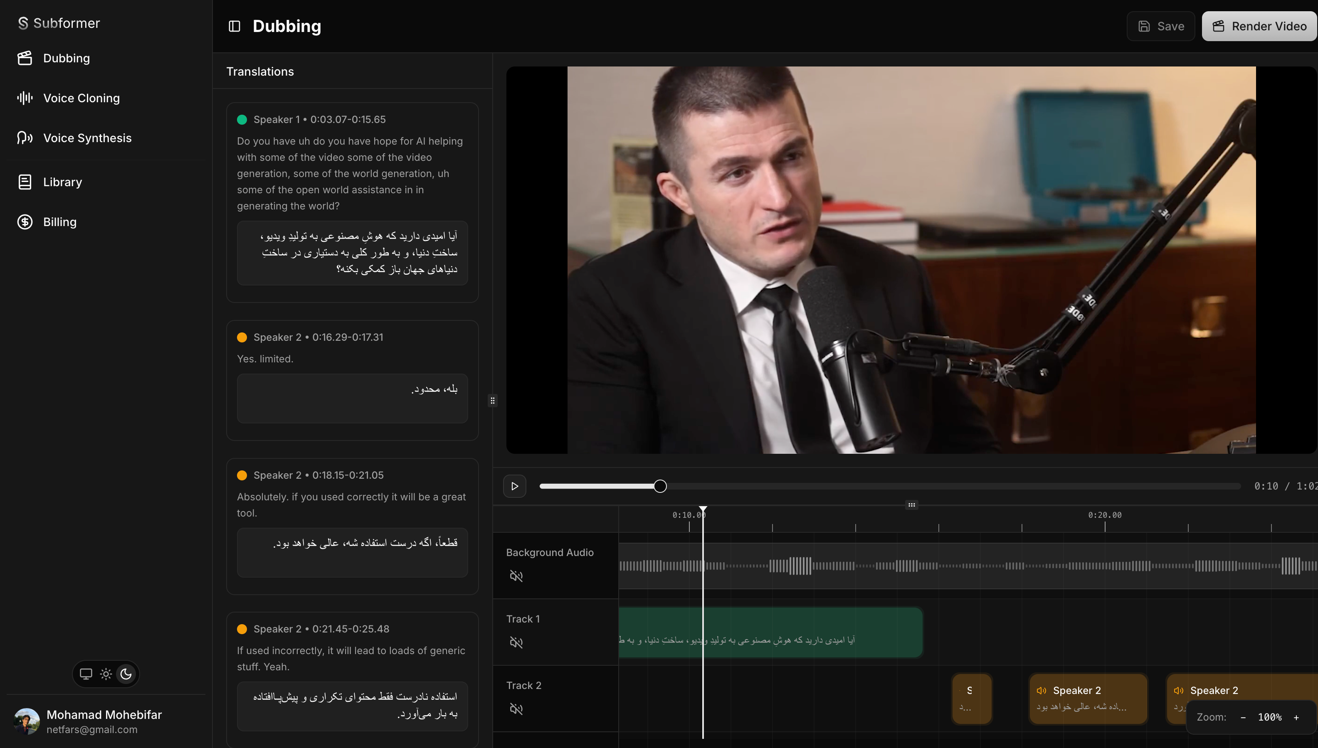1318x748 pixels.
Task: Toggle the sidebar panel icon
Action: pyautogui.click(x=234, y=26)
